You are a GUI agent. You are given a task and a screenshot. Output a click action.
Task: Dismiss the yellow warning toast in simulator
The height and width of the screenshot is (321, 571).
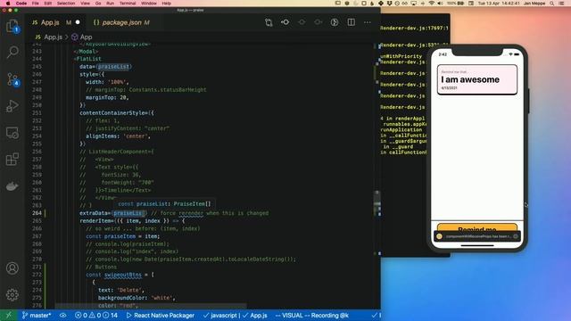point(516,236)
